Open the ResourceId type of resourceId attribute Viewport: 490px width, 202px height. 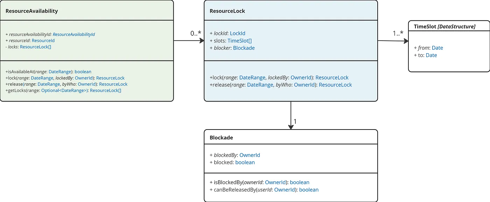(43, 41)
